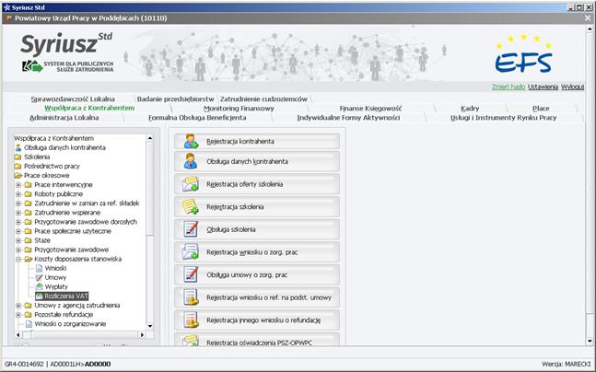Click the Rejestracja oświadczenia PSZ-OPWPC icon
596x372 pixels.
[191, 340]
